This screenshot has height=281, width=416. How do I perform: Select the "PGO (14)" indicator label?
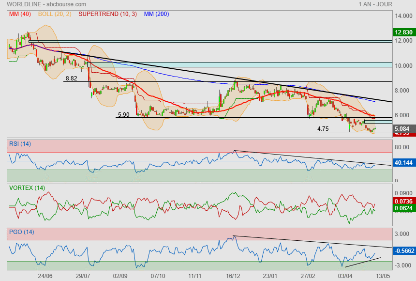[x=22, y=232]
